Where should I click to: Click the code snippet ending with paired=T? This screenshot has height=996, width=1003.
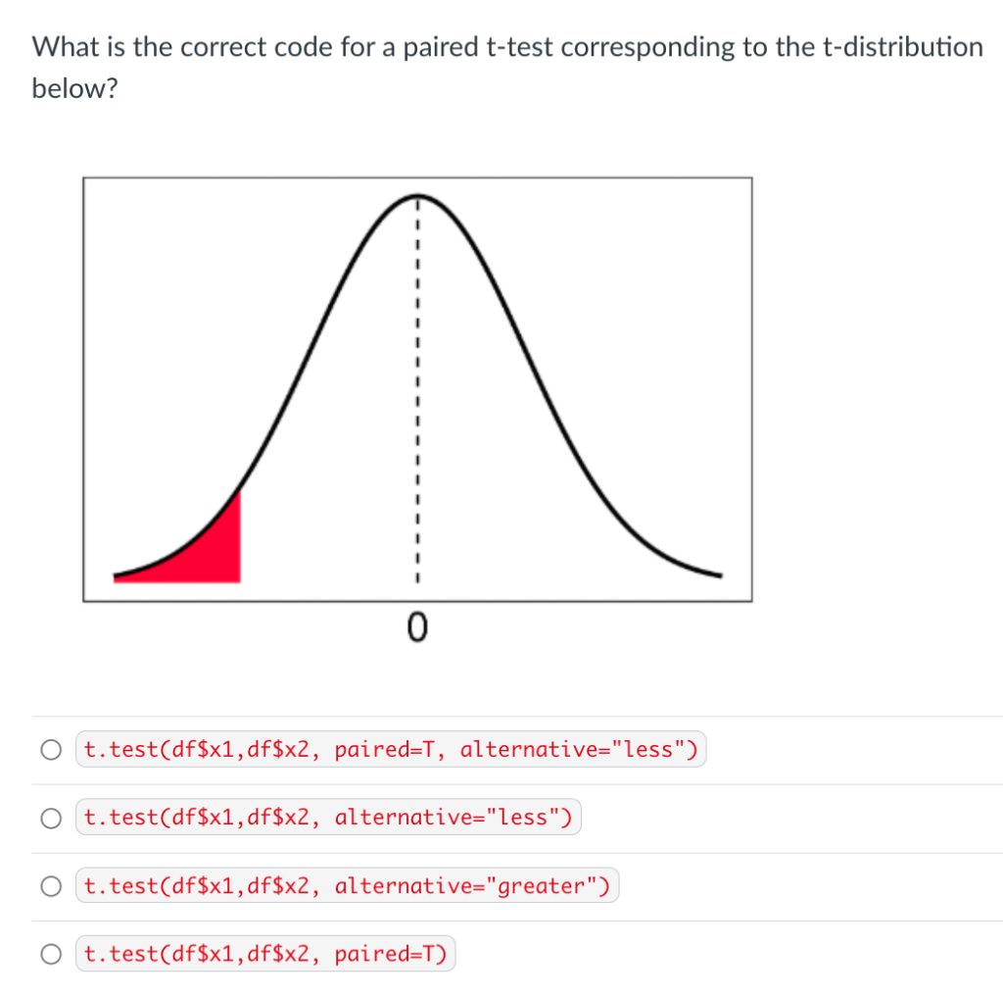(x=265, y=953)
